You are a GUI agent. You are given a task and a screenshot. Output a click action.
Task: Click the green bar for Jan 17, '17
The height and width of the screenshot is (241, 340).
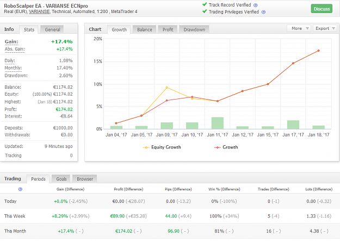(293, 125)
